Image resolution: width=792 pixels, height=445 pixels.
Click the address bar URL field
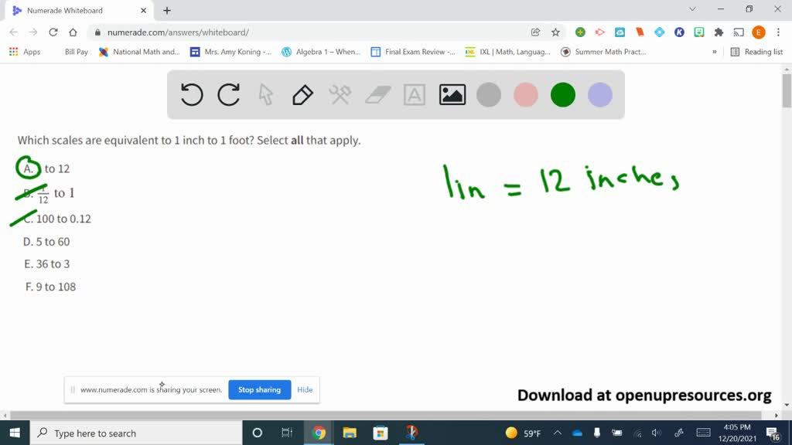[309, 32]
